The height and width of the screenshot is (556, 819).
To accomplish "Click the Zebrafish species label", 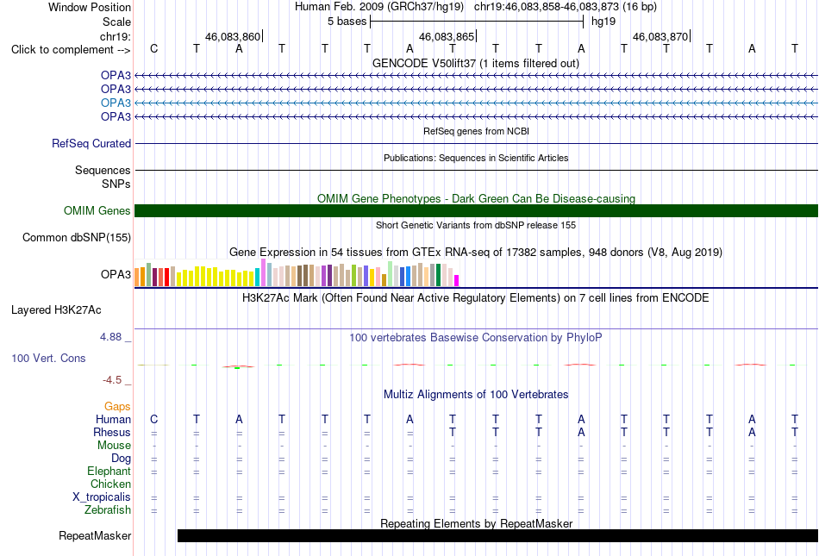I will (108, 509).
